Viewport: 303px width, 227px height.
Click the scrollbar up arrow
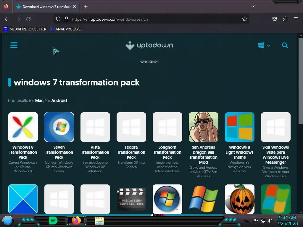301,35
